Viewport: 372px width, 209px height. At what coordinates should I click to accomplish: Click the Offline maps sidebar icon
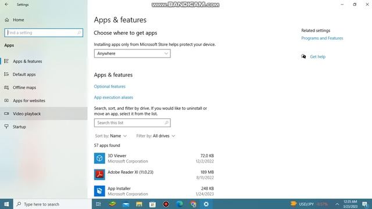click(6, 88)
